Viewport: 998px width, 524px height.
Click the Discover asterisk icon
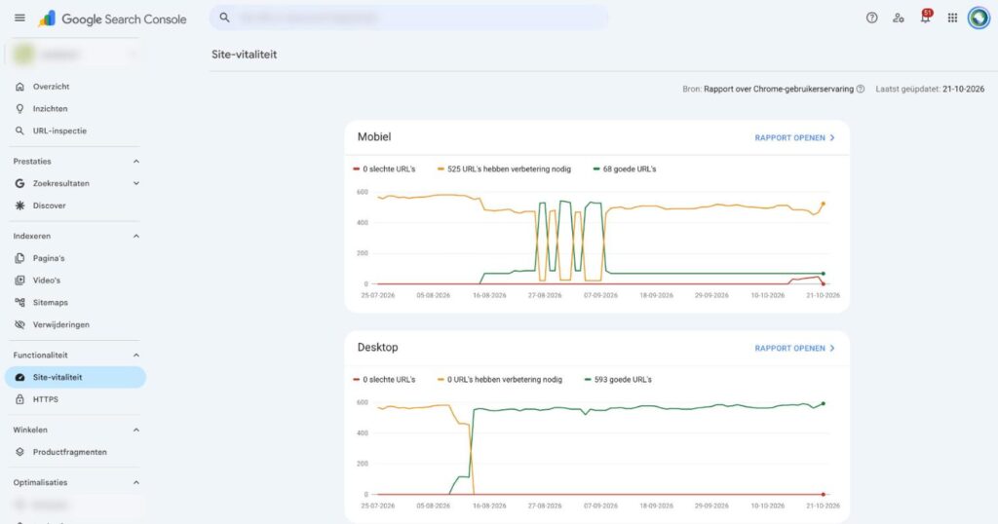coord(19,206)
